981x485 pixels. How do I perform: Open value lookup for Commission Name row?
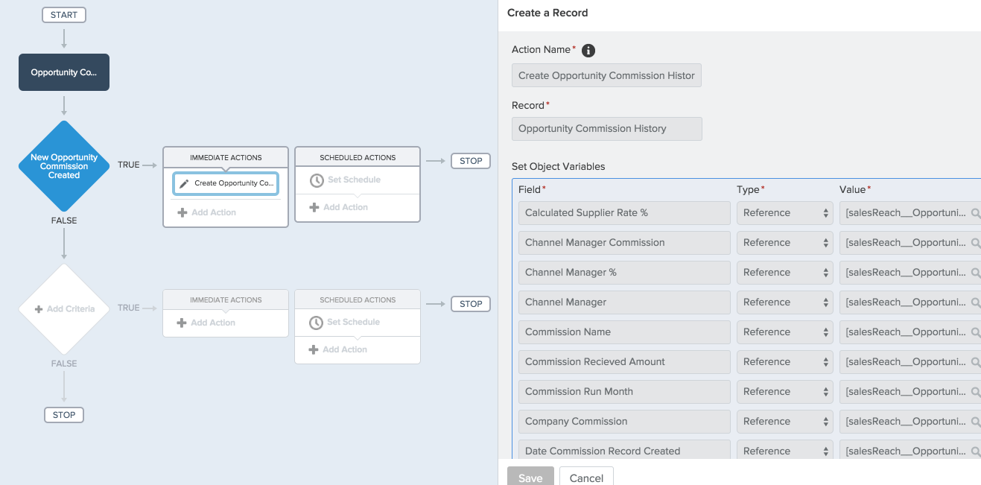pos(975,332)
